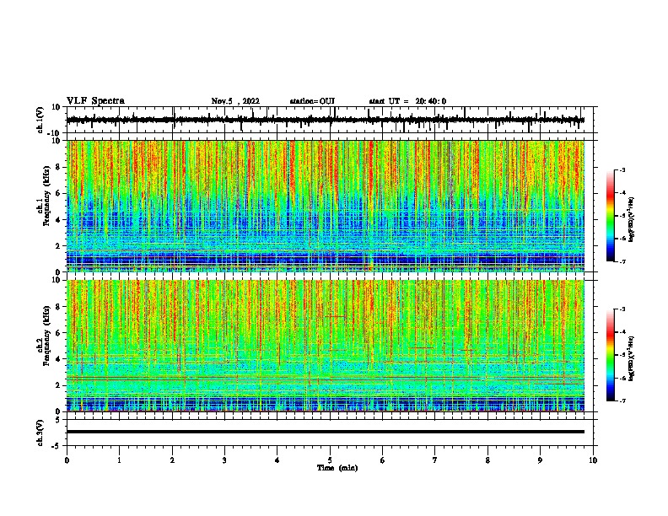
Task: Click the ch.1 "Frequency (kHz)" axis label
Action: click(x=46, y=196)
